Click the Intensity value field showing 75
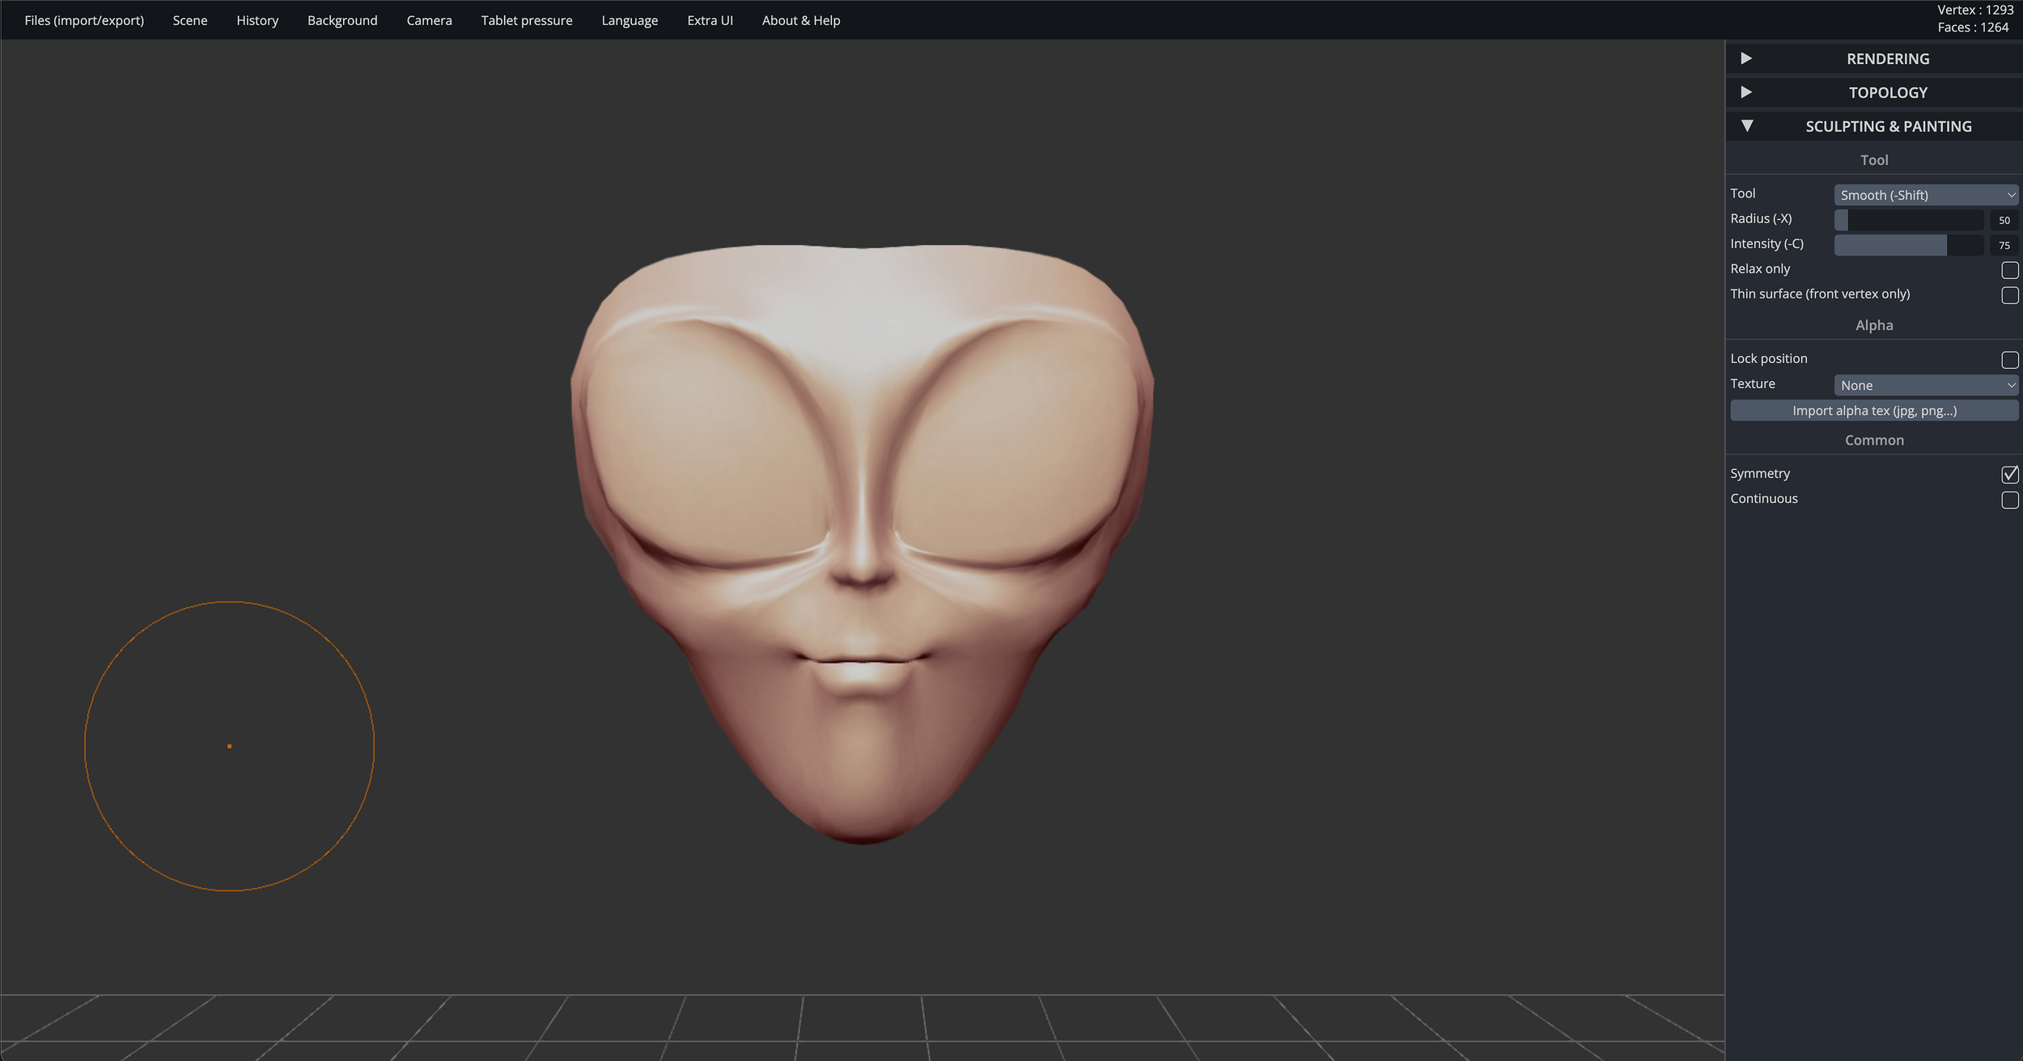 click(2004, 245)
